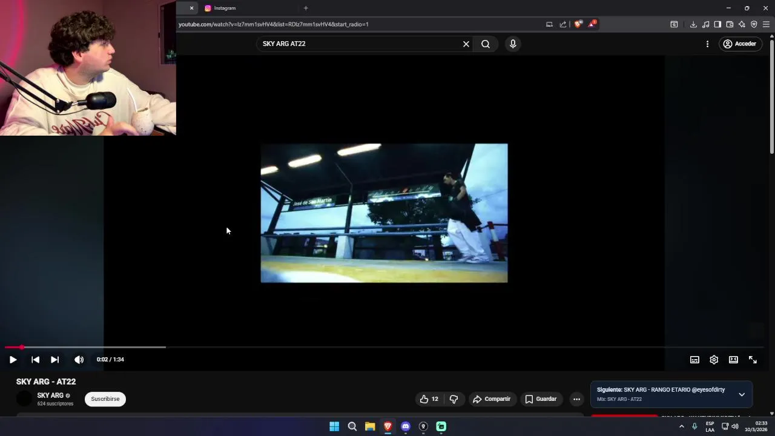
Task: Skip to the next video
Action: (x=54, y=360)
